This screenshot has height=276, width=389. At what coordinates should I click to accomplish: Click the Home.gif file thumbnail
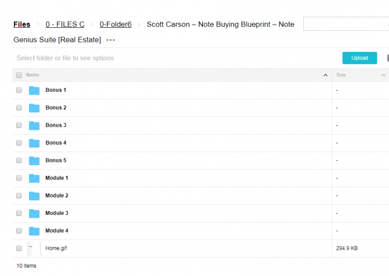34,249
